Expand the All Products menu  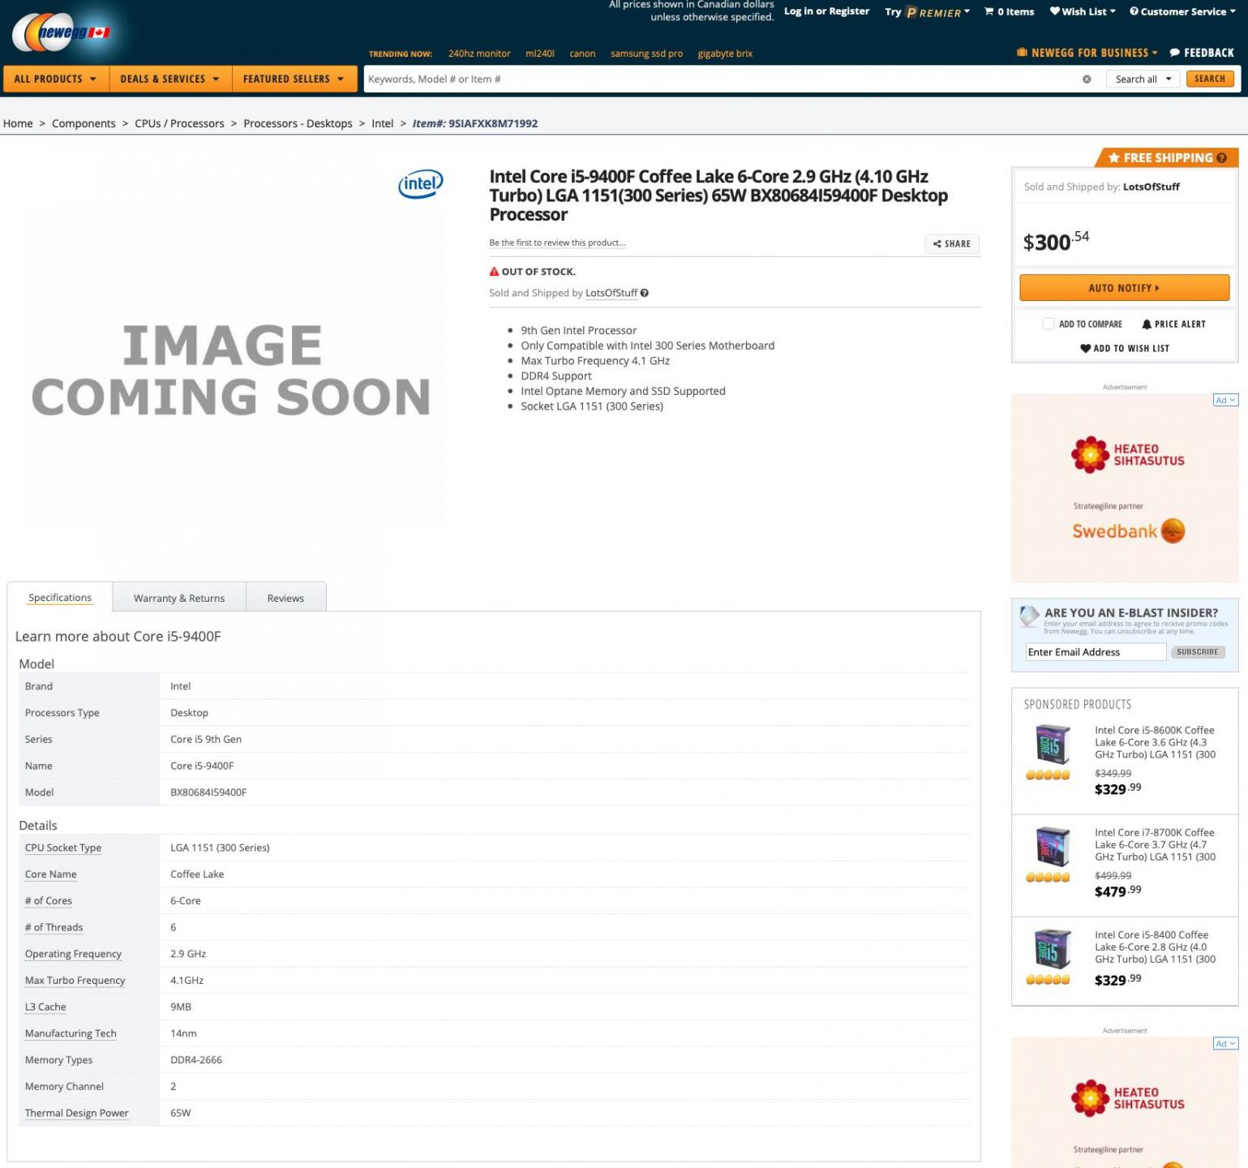(55, 79)
